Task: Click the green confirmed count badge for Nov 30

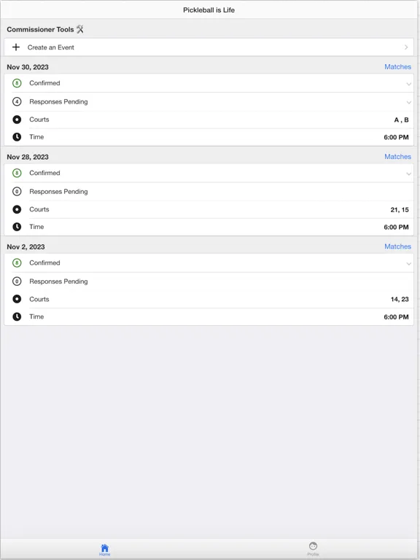Action: pyautogui.click(x=17, y=83)
